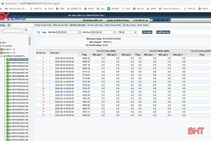
Task: Click the magnifier icon before Ngày label
Action: coord(39,32)
